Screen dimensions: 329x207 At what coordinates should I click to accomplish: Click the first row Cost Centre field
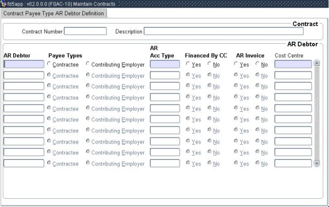click(293, 64)
